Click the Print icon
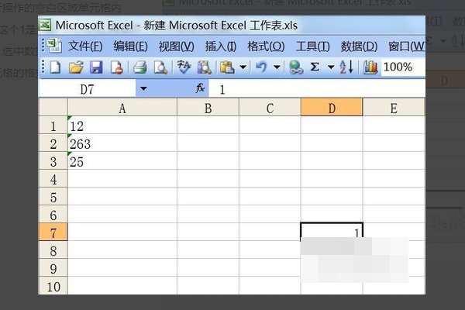Viewport: 465px width, 310px height. pos(139,67)
